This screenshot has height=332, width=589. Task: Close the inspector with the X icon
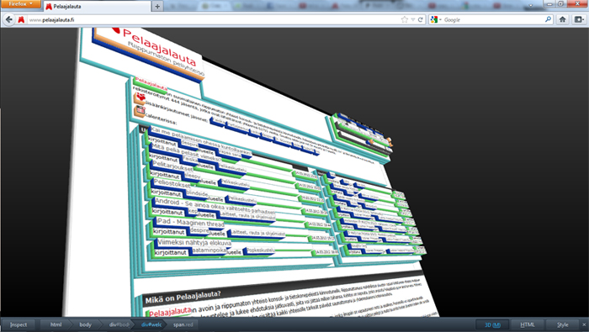pyautogui.click(x=584, y=325)
